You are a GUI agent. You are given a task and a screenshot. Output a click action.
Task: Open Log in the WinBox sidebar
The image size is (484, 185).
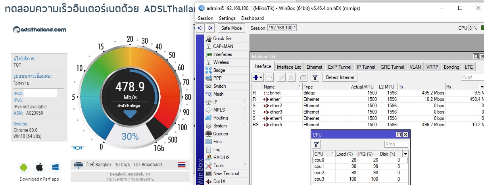coord(217,150)
